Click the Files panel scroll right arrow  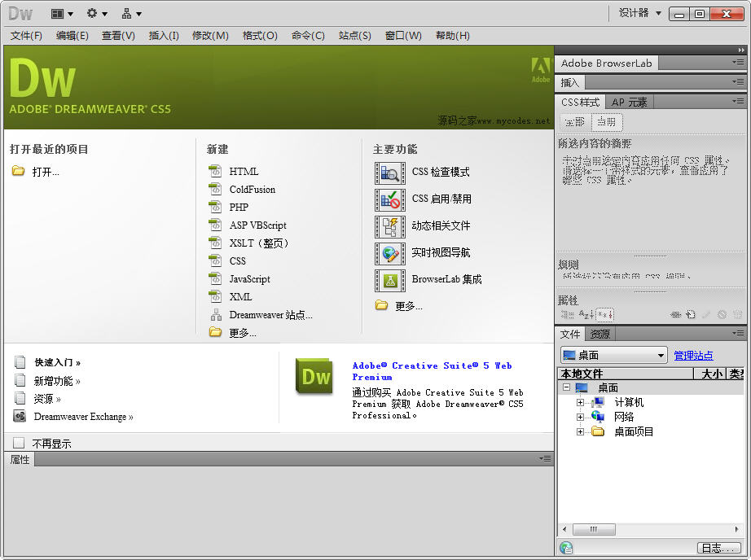pos(736,529)
